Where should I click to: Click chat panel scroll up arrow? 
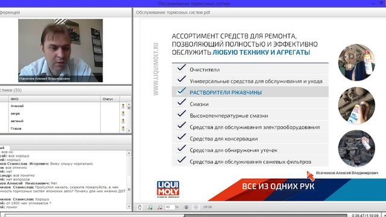128,153
